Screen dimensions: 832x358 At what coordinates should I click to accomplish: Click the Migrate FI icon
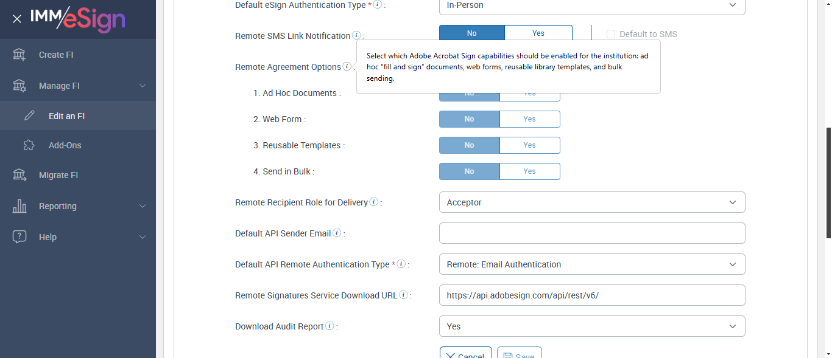(19, 175)
